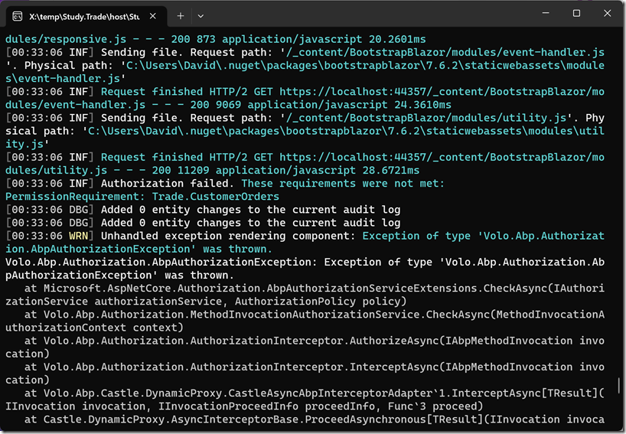626x434 pixels.
Task: Click the vertical scrollbar thumb
Action: [620, 388]
